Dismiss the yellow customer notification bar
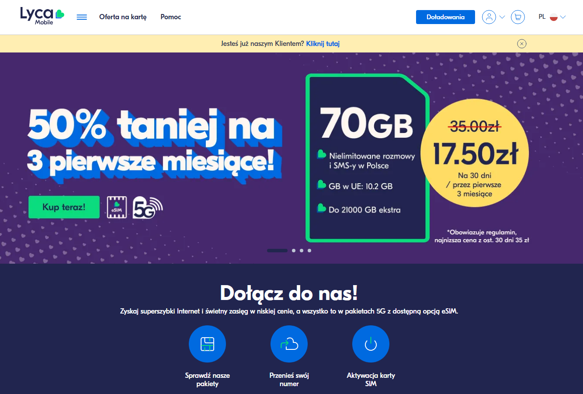Screen dimensions: 583x394 click(x=522, y=44)
